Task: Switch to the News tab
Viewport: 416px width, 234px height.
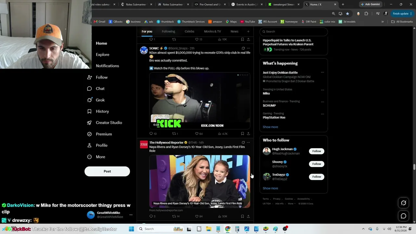Action: click(x=234, y=32)
